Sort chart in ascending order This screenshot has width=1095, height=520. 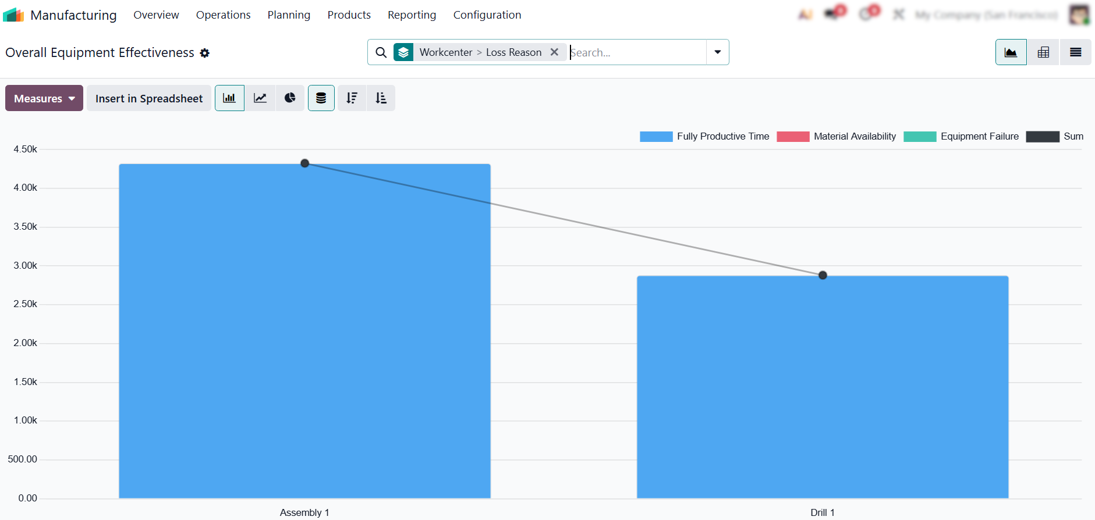click(381, 98)
